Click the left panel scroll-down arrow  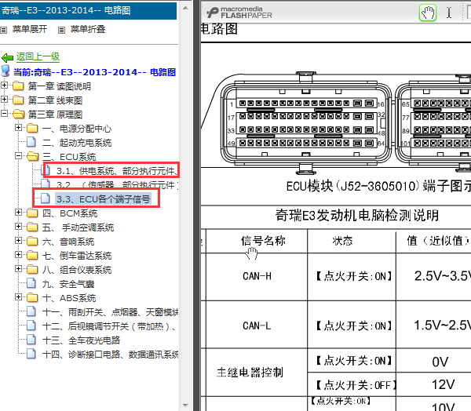[185, 405]
